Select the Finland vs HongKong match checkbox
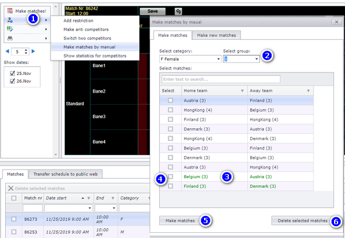This screenshot has height=238, width=345. 170,119
